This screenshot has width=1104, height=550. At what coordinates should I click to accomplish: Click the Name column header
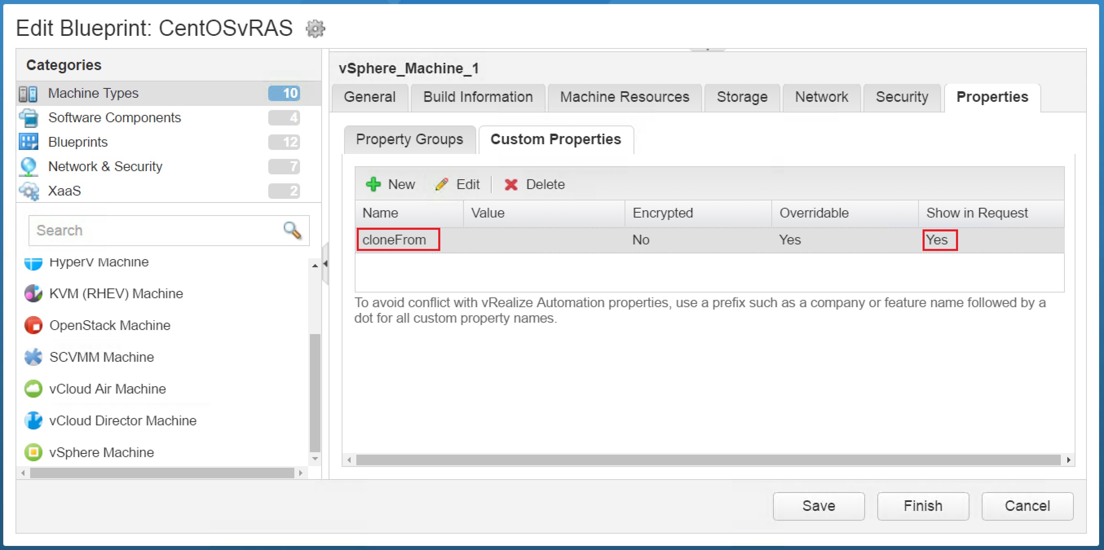point(409,213)
